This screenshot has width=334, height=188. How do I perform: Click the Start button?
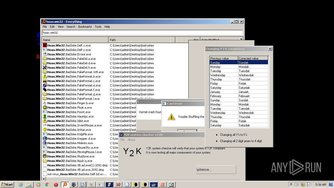click(7, 185)
